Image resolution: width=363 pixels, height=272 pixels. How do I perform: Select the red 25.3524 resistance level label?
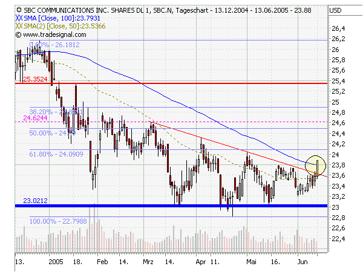coord(35,79)
